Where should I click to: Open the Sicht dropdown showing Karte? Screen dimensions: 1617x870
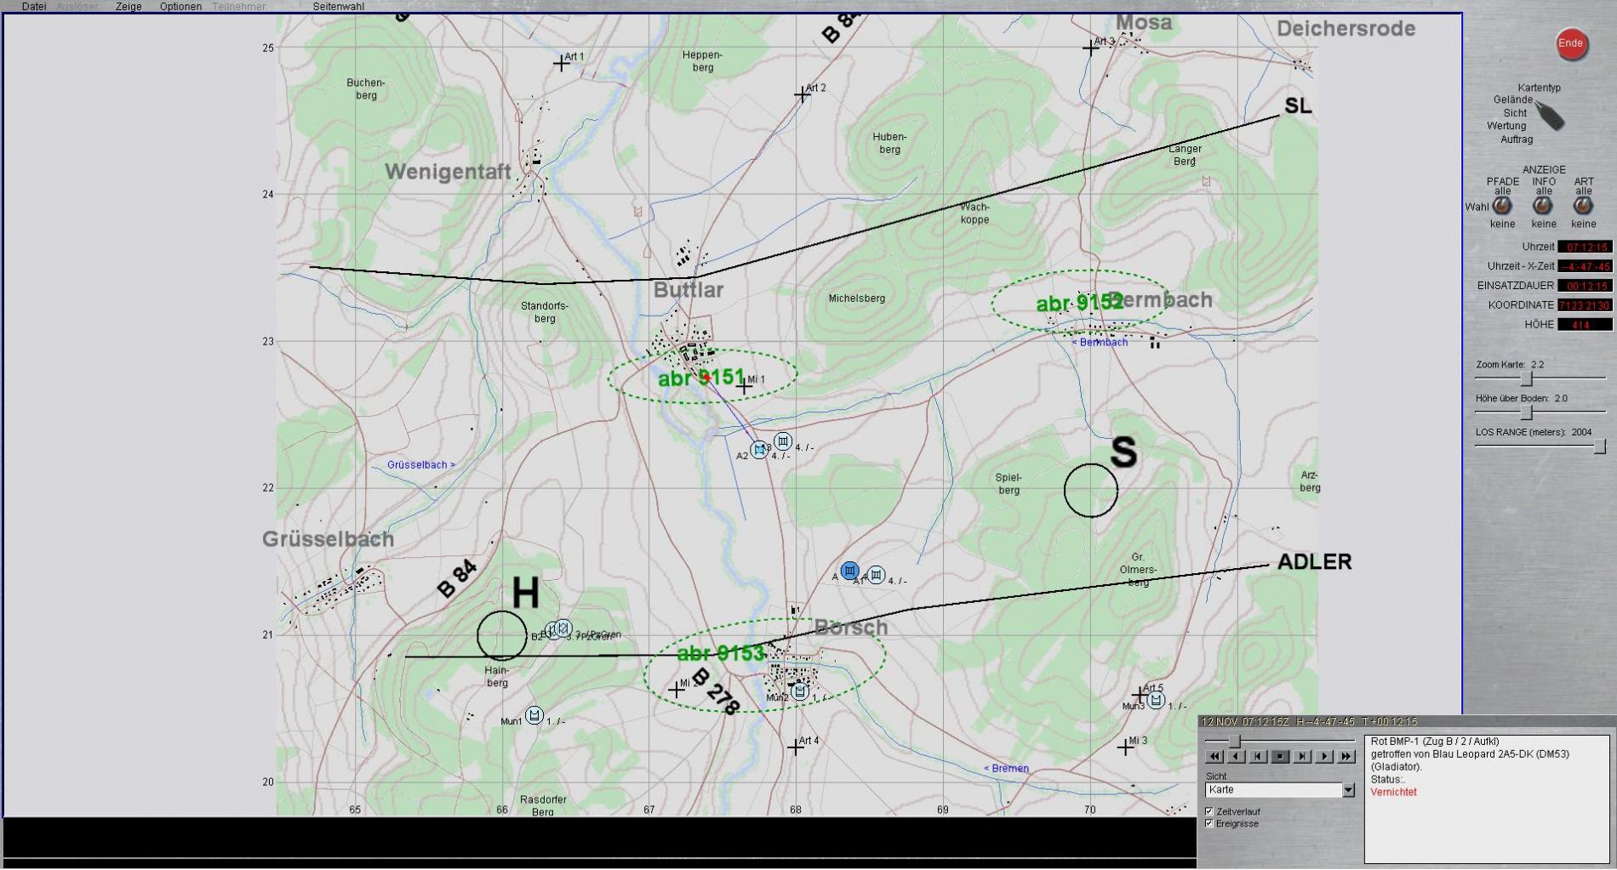[x=1348, y=790]
